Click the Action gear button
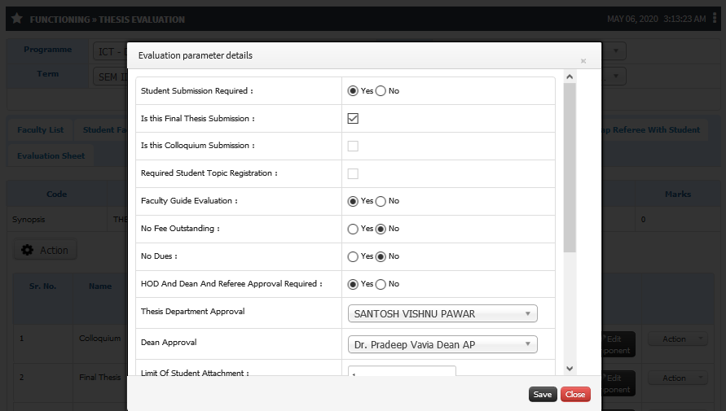 pyautogui.click(x=46, y=250)
